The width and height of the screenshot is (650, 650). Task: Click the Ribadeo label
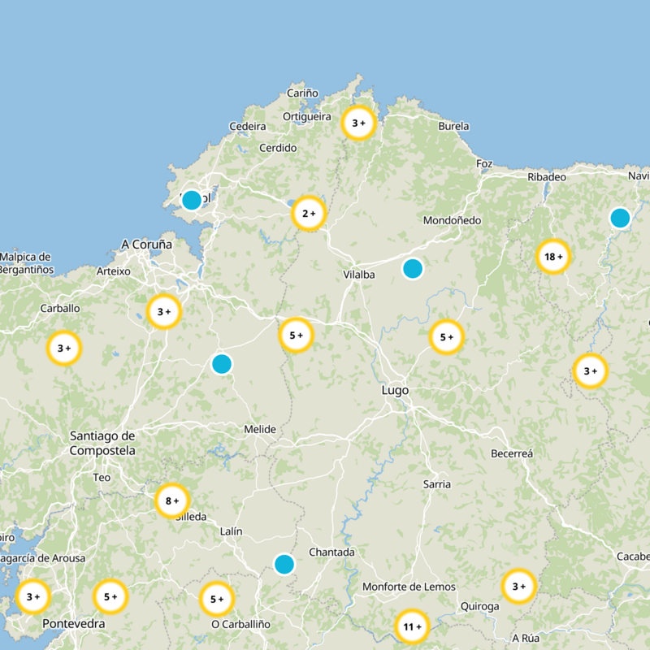(547, 177)
